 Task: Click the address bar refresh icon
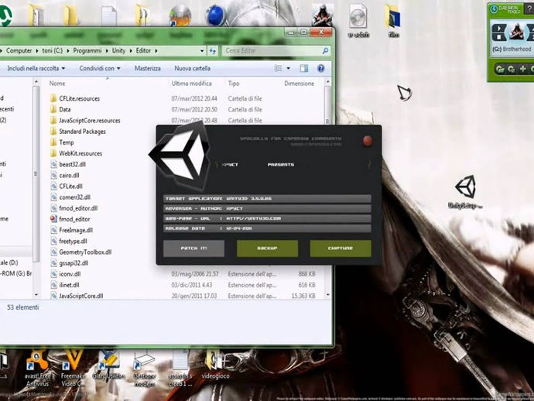point(213,51)
